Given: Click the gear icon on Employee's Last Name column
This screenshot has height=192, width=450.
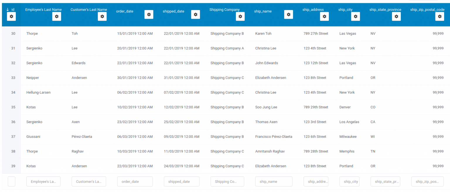Looking at the screenshot, I should coord(57,16).
